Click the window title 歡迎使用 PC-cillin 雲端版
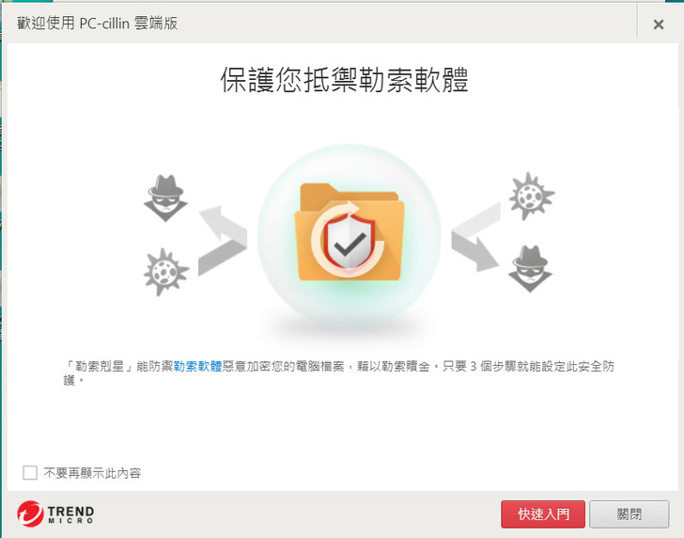Image resolution: width=684 pixels, height=538 pixels. point(98,24)
